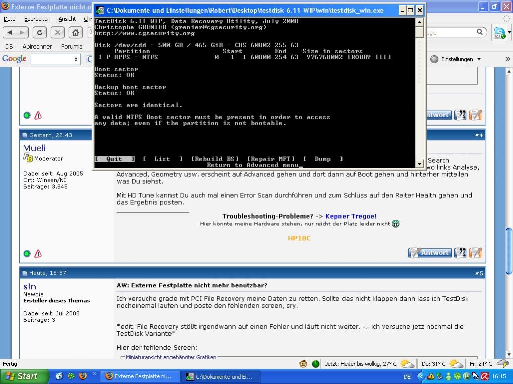
Task: Open the Avira red umbrella tray icon
Action: (x=485, y=377)
